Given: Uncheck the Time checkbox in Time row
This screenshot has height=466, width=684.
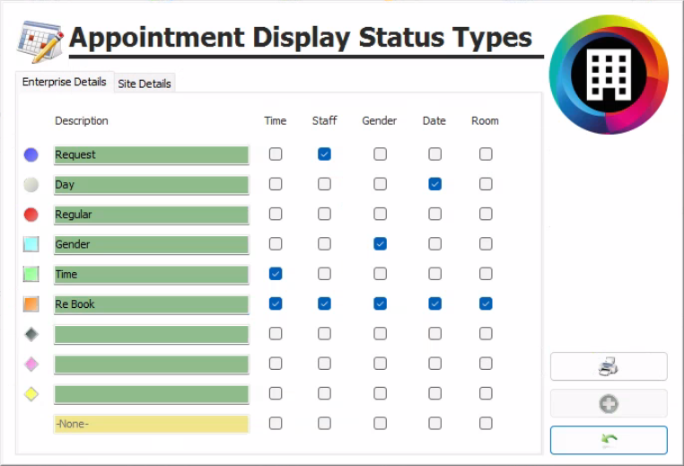Looking at the screenshot, I should pos(276,274).
